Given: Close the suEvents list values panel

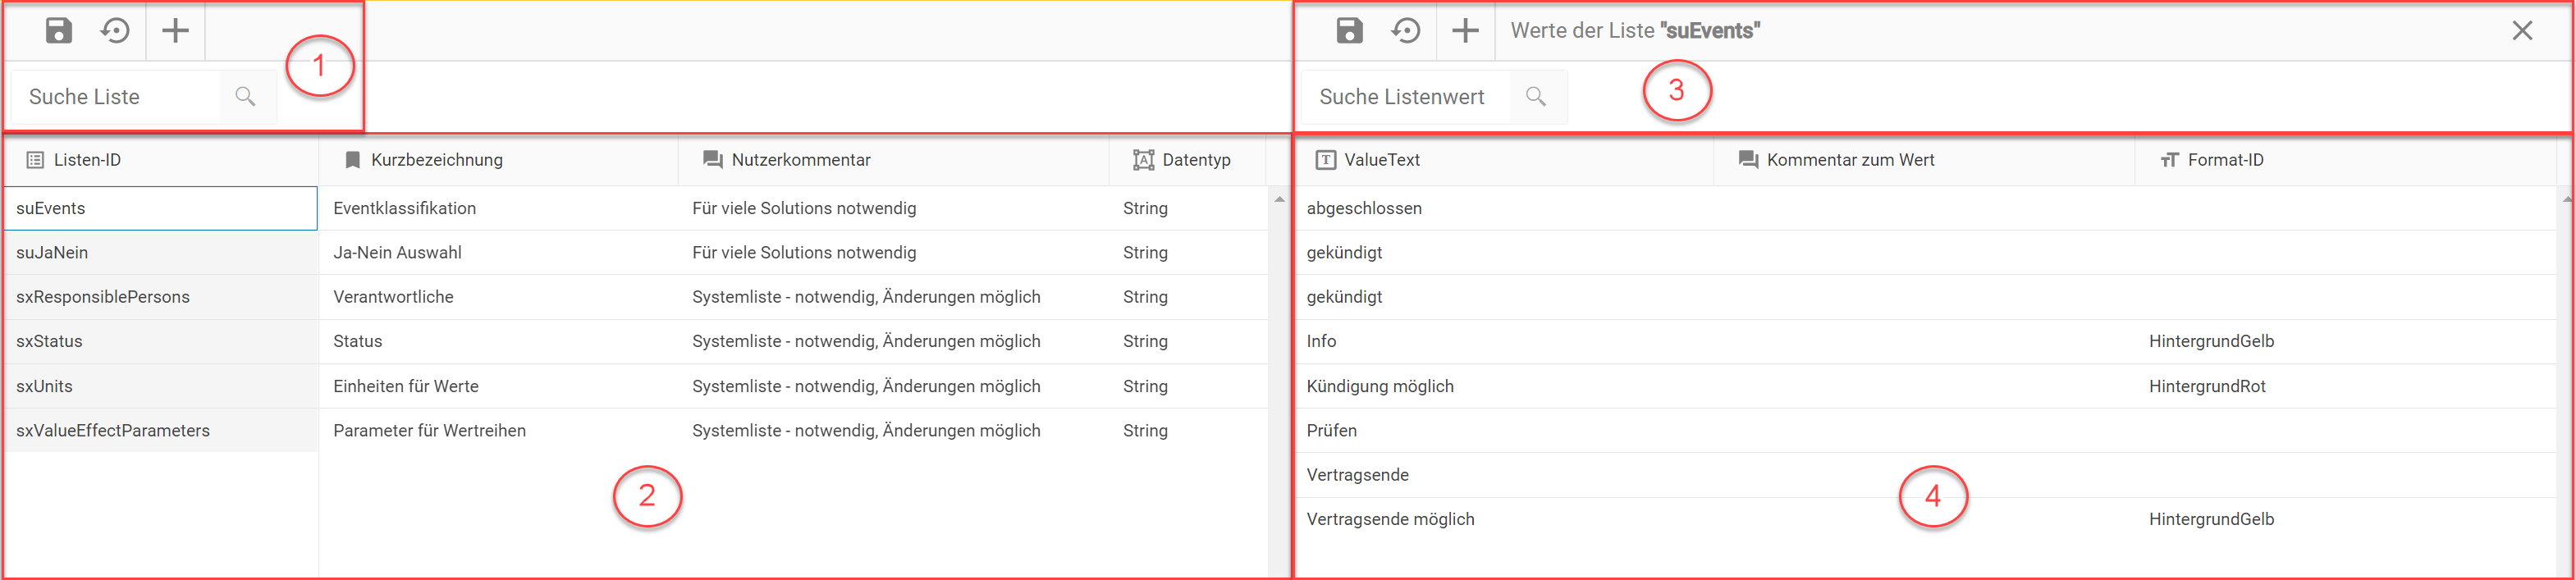Looking at the screenshot, I should point(2522,31).
